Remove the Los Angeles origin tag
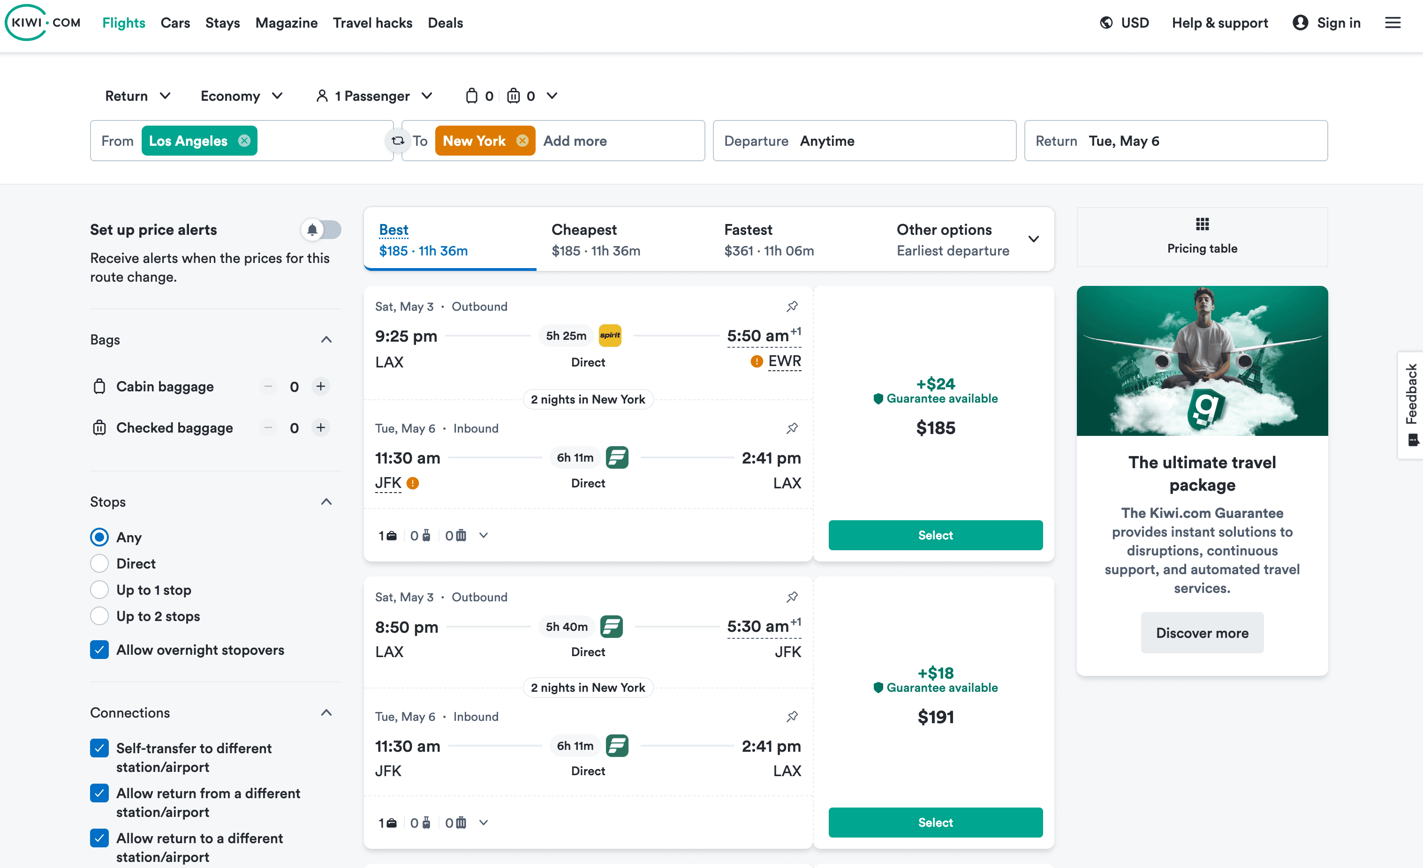The height and width of the screenshot is (868, 1423). (244, 141)
